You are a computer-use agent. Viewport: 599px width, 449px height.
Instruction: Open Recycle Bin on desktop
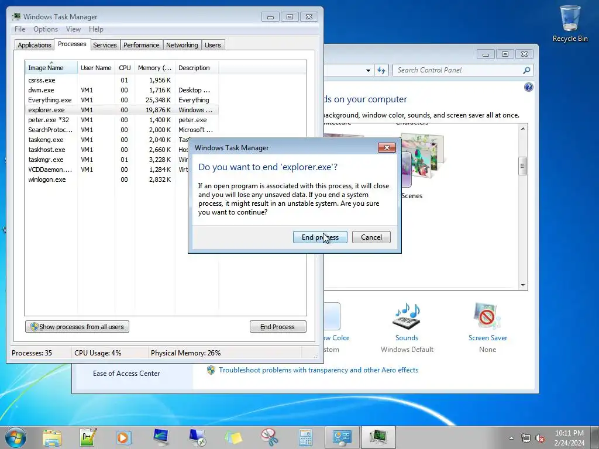tap(570, 23)
